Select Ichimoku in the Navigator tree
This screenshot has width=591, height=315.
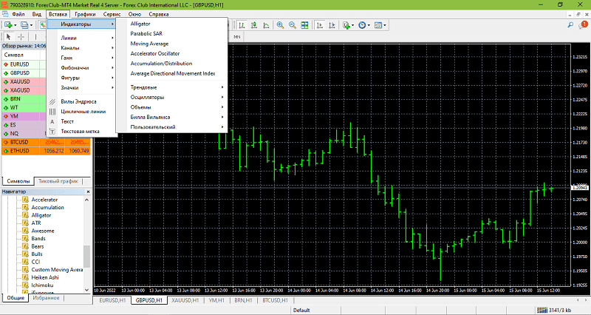coord(42,285)
